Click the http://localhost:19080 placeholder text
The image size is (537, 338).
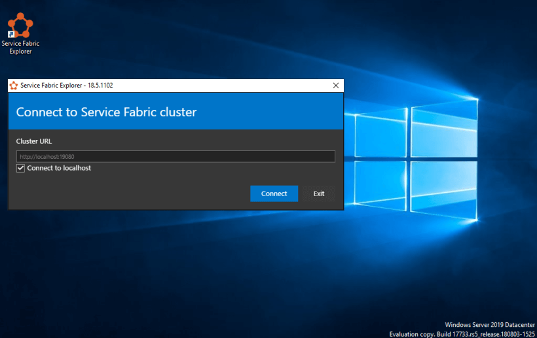pyautogui.click(x=47, y=156)
